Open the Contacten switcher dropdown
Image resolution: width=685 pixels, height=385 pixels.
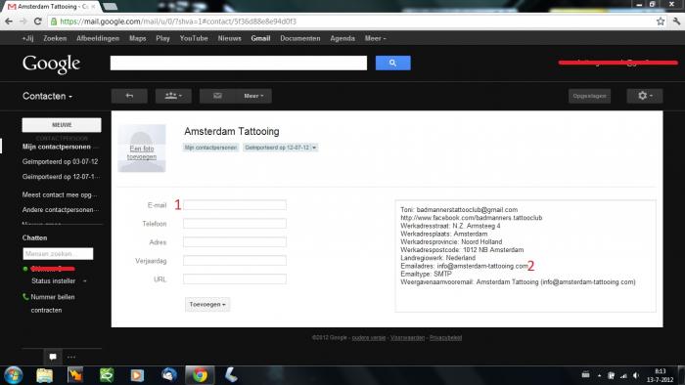[47, 96]
